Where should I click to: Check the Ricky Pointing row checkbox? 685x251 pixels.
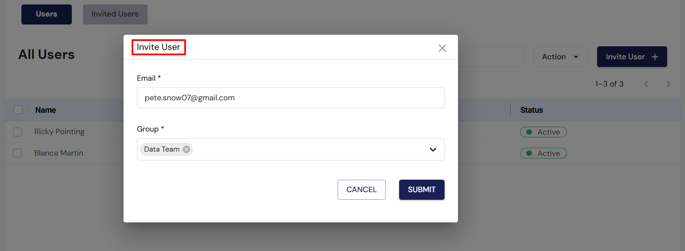(x=17, y=132)
